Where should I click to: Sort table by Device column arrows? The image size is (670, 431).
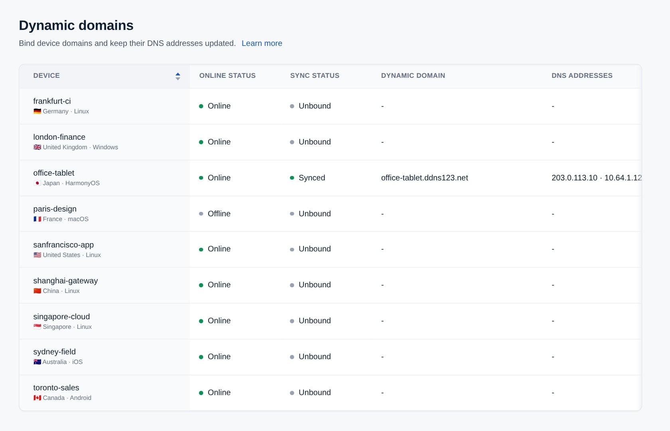tap(178, 76)
